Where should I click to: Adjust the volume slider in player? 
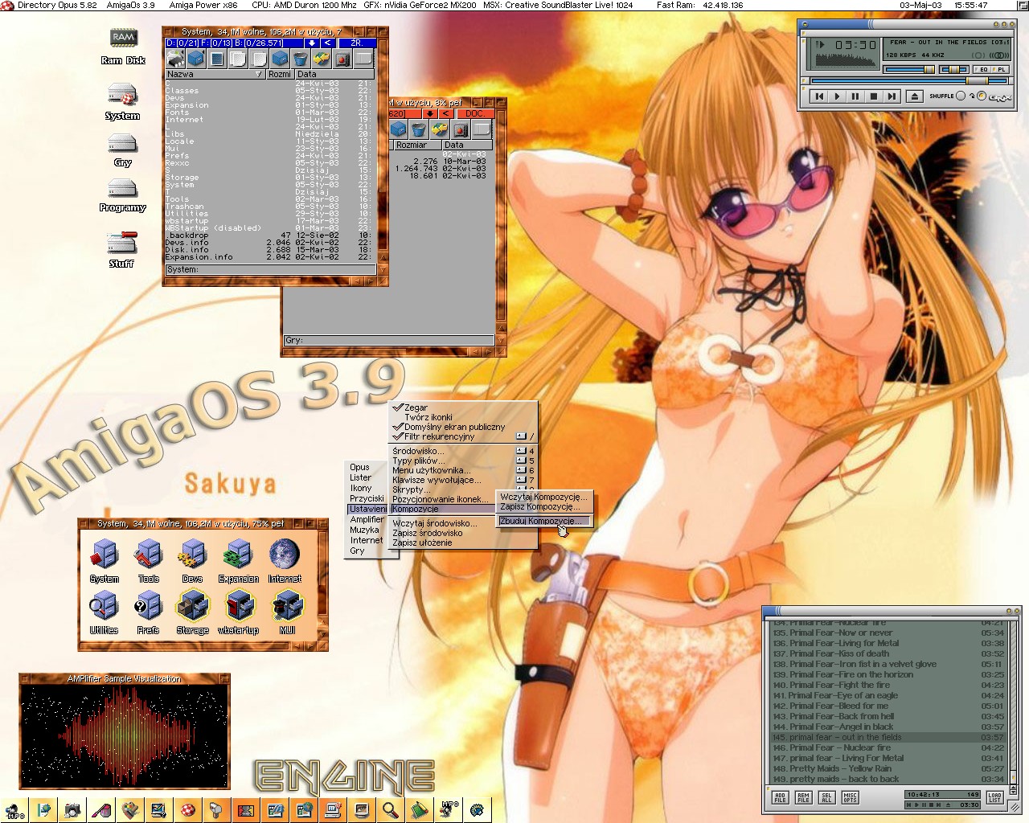point(909,70)
